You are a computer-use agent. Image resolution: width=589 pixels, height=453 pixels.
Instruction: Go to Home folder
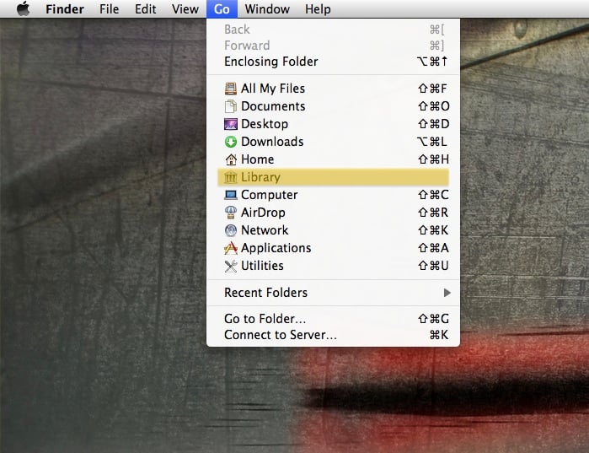[x=333, y=159]
